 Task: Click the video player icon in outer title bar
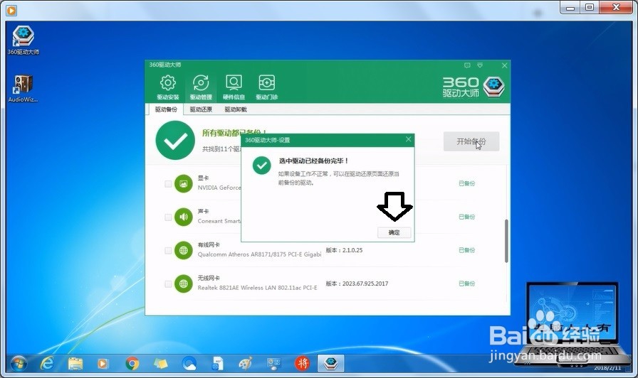(11, 11)
